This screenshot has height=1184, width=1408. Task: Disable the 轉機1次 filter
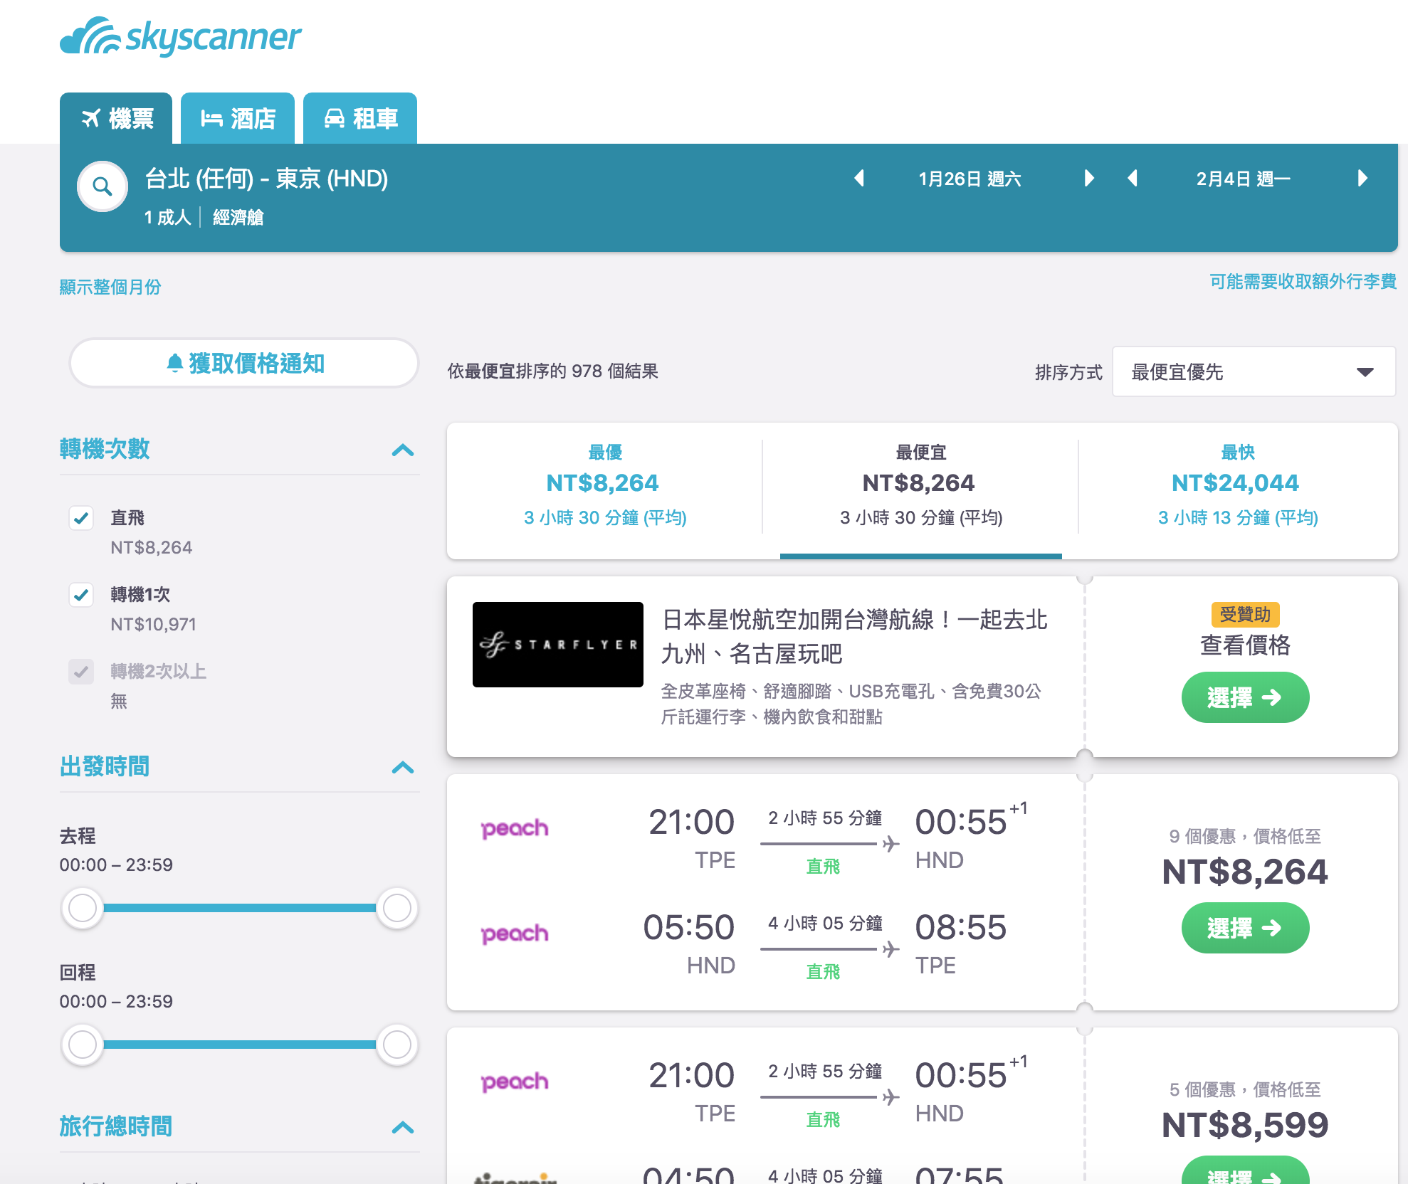pos(81,595)
